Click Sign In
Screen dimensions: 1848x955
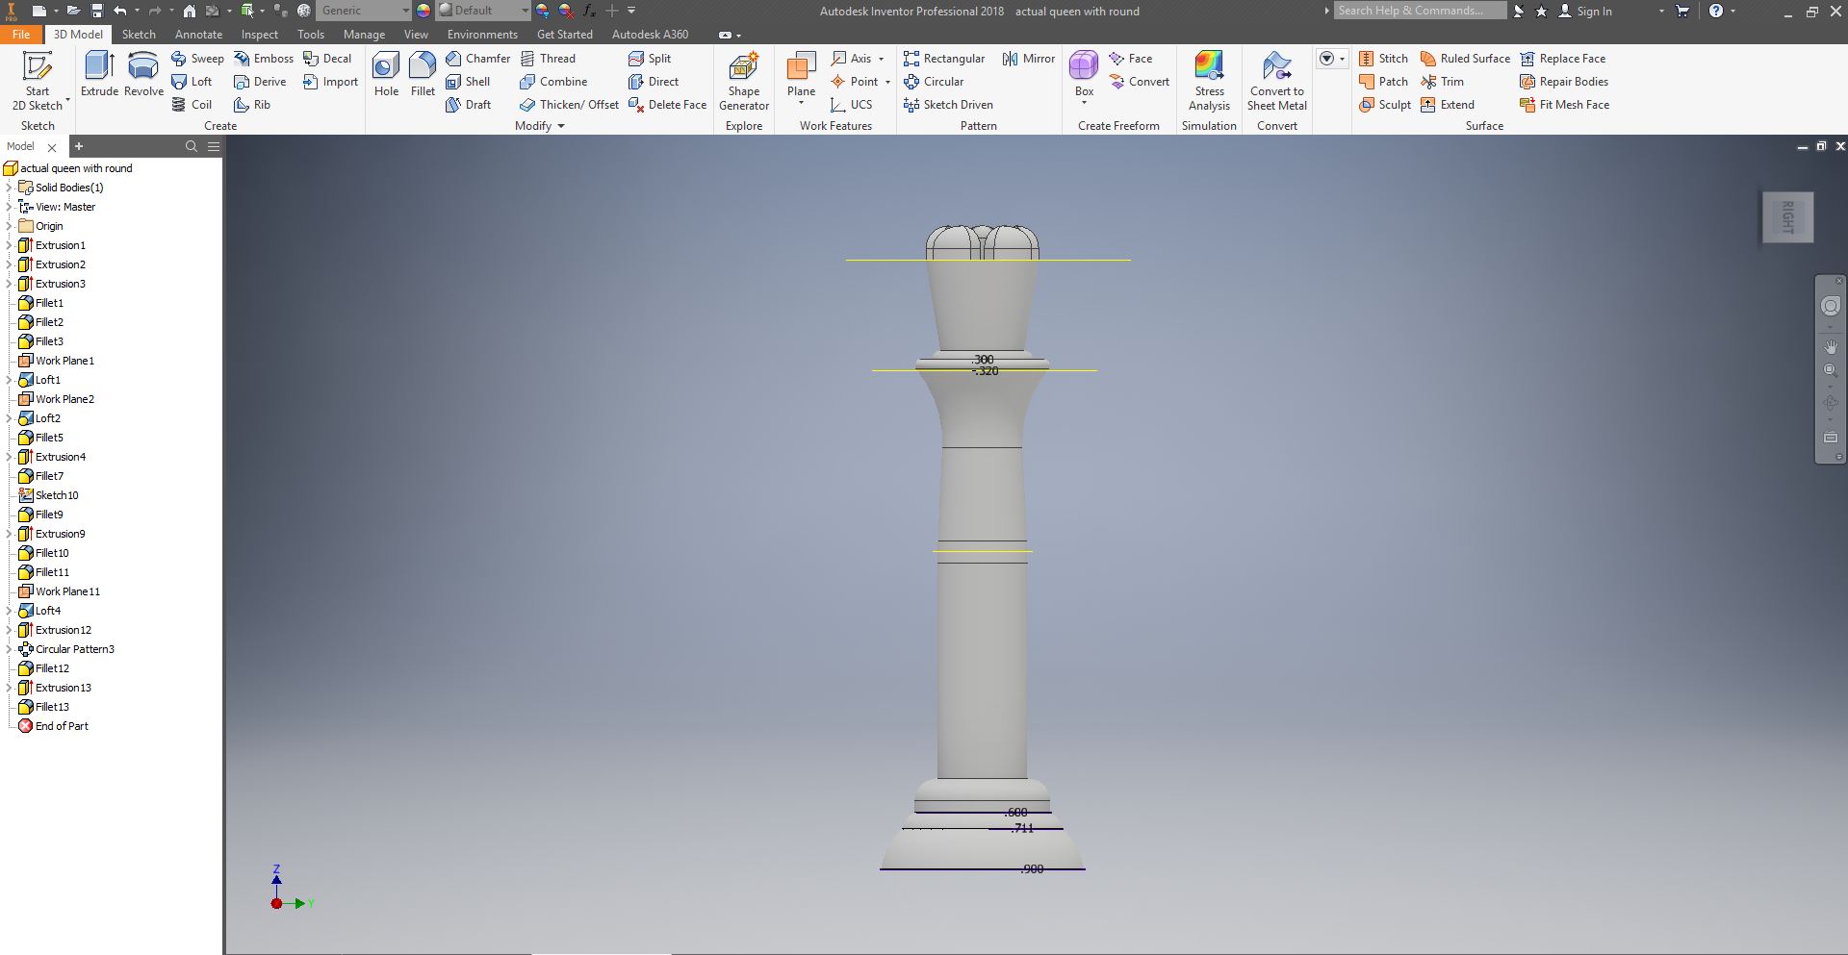(1585, 11)
